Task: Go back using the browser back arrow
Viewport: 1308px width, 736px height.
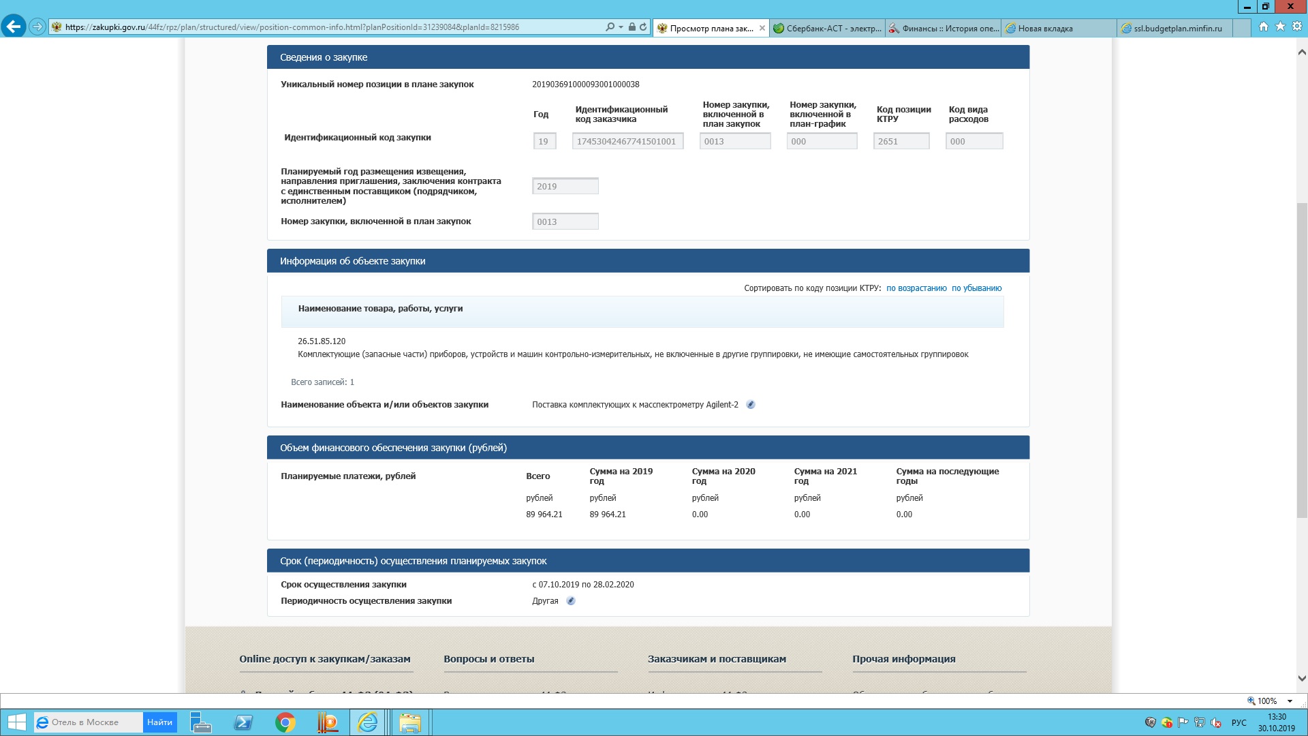Action: tap(14, 27)
